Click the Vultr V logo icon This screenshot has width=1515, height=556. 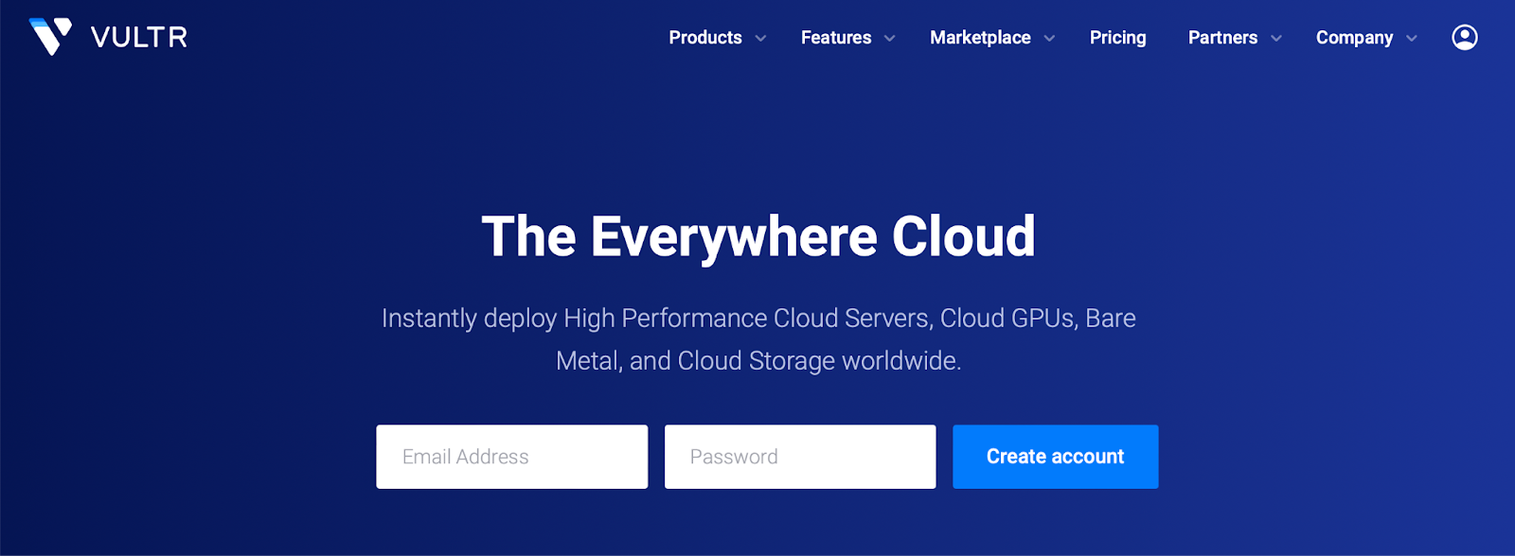tap(50, 37)
